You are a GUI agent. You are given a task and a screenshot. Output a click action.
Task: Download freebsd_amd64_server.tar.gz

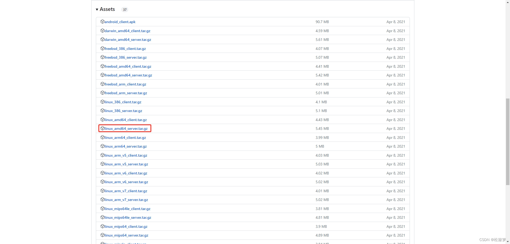(128, 75)
